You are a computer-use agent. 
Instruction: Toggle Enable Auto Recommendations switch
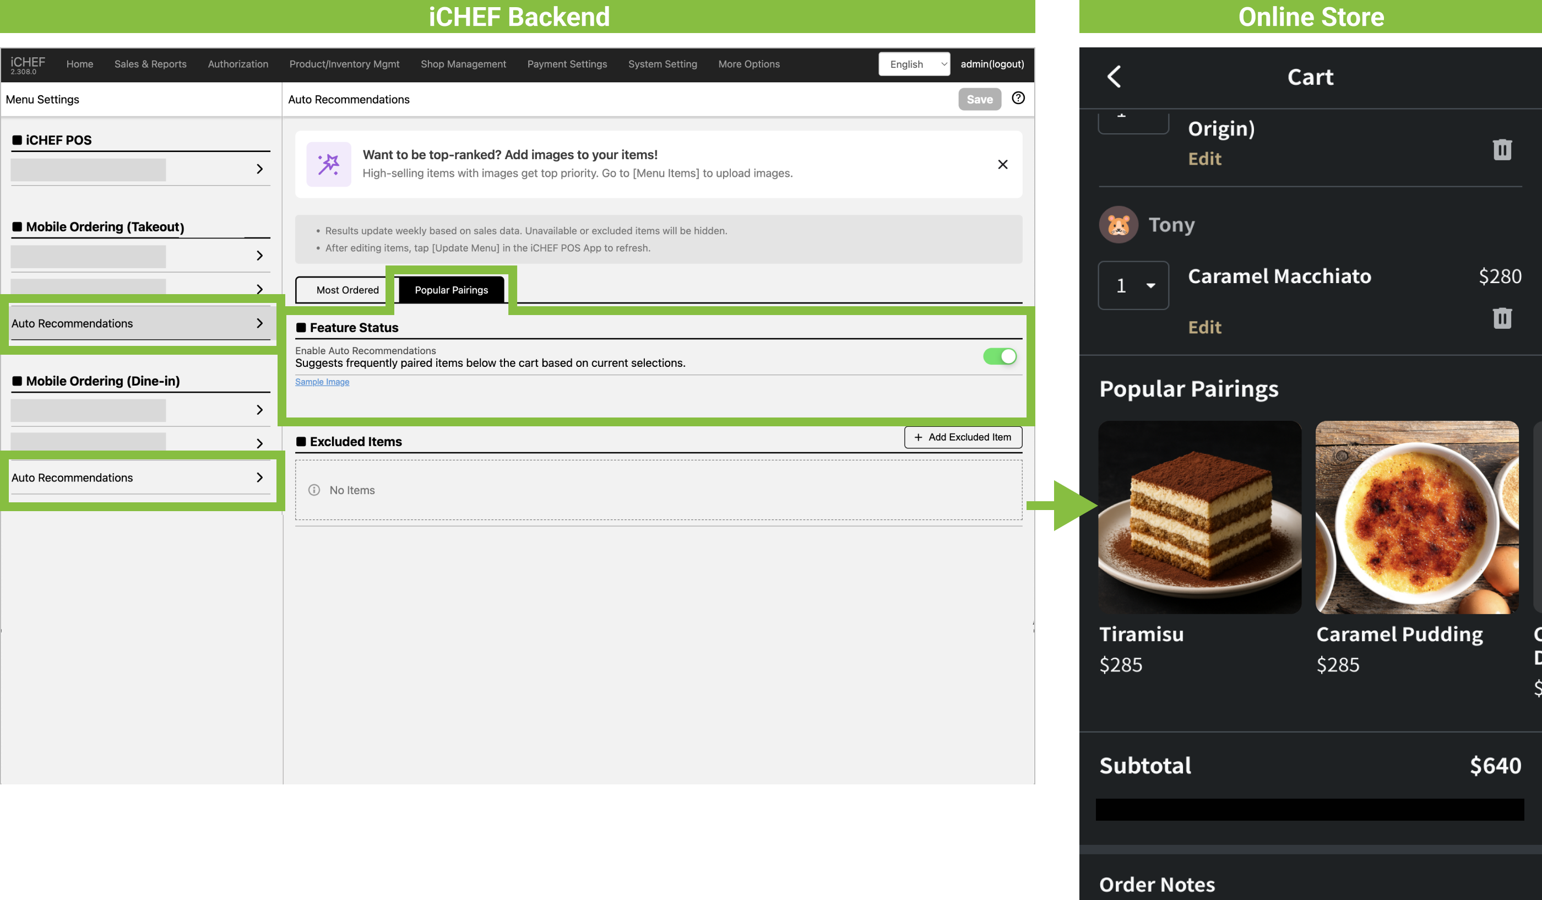(999, 356)
